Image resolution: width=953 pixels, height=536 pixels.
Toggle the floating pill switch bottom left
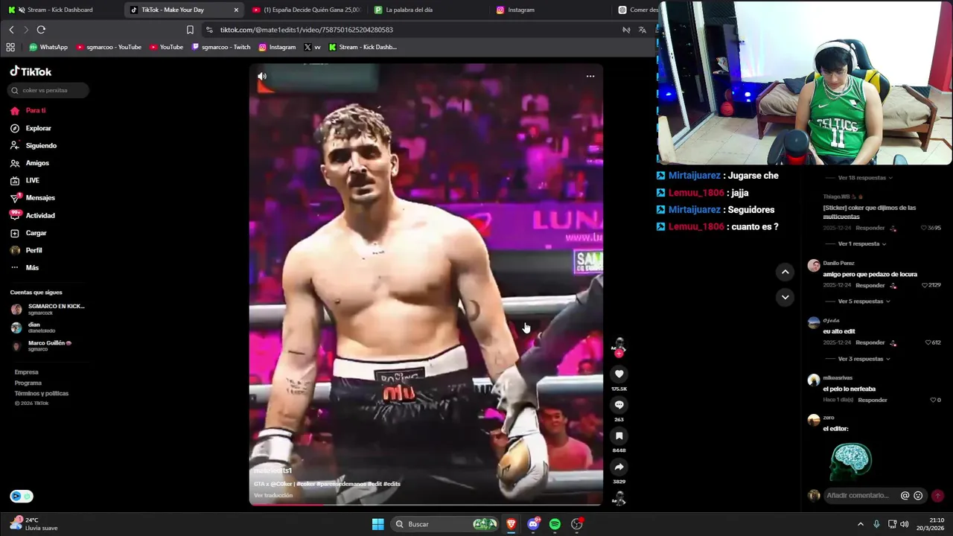coord(22,497)
